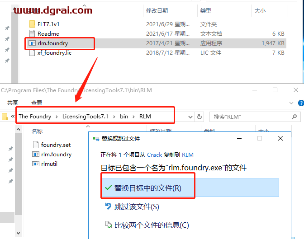Select the rlmutil file name
Viewport: 304px width, 239px height.
coord(49,164)
